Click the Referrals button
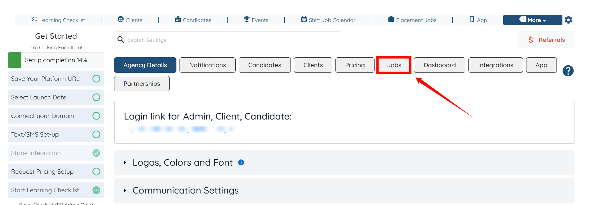Viewport: 590px width, 205px height. (x=546, y=40)
